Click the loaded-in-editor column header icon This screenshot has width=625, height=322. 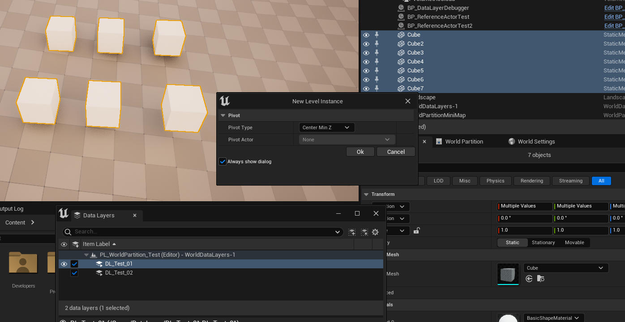[75, 244]
